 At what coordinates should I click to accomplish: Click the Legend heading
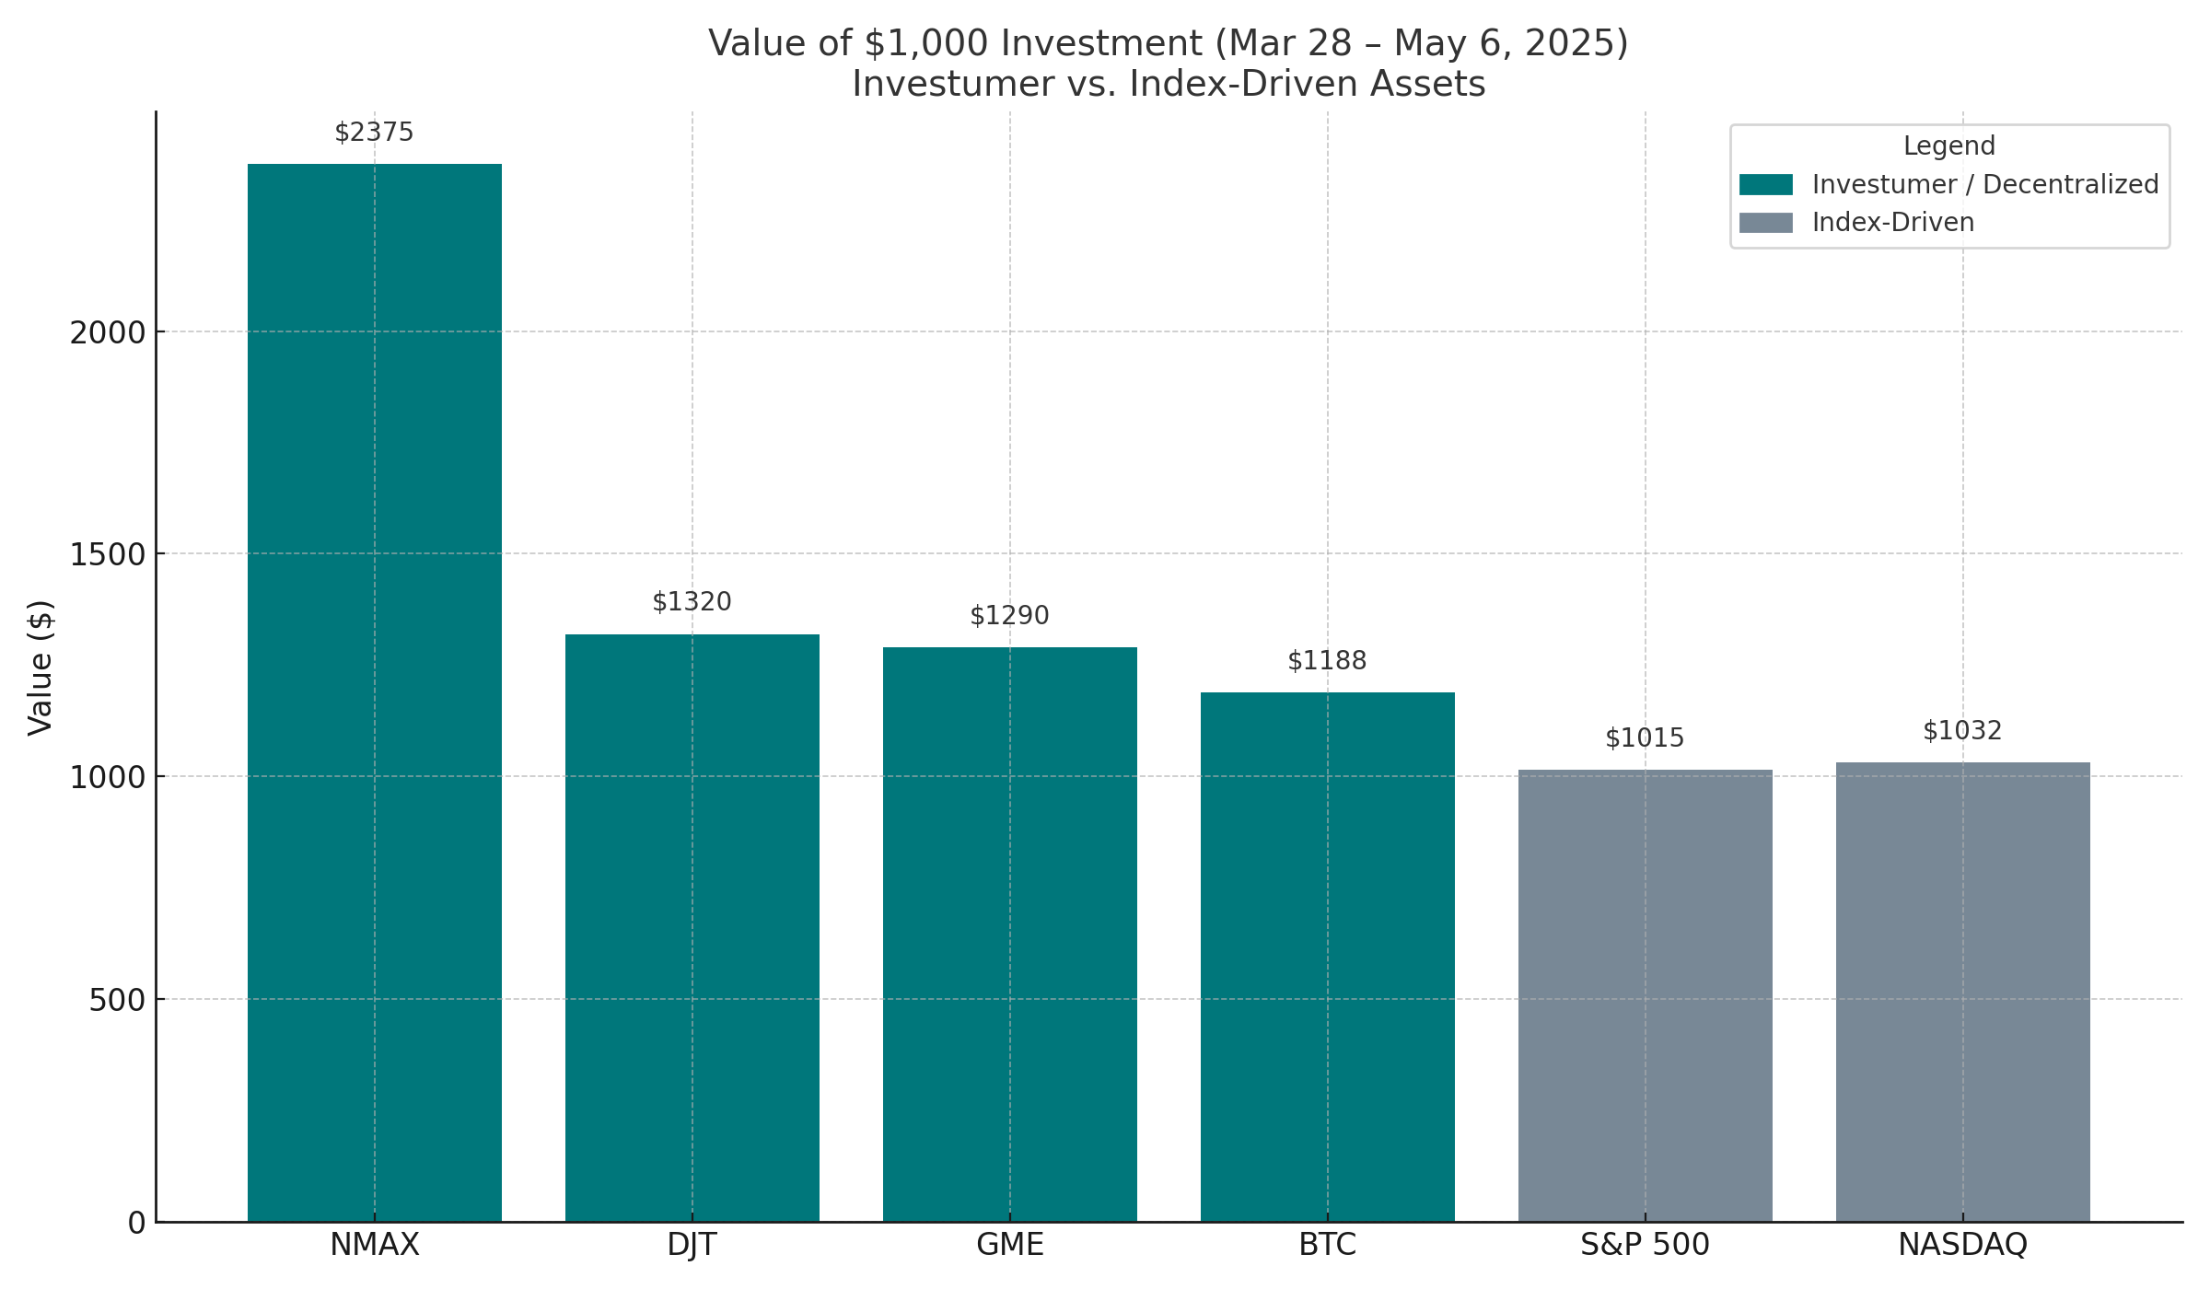pos(1949,146)
